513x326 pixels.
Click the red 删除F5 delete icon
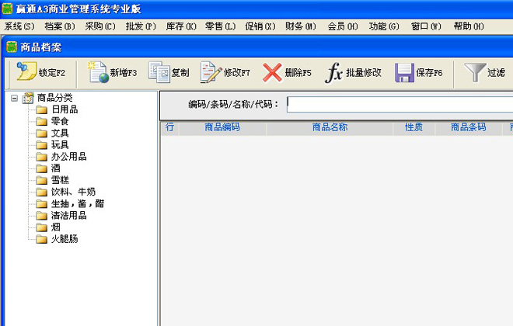272,73
